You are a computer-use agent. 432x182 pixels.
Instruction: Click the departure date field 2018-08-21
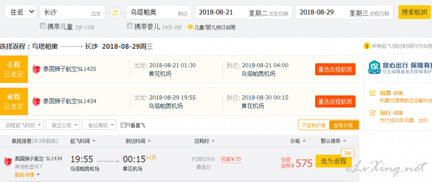tap(243, 12)
